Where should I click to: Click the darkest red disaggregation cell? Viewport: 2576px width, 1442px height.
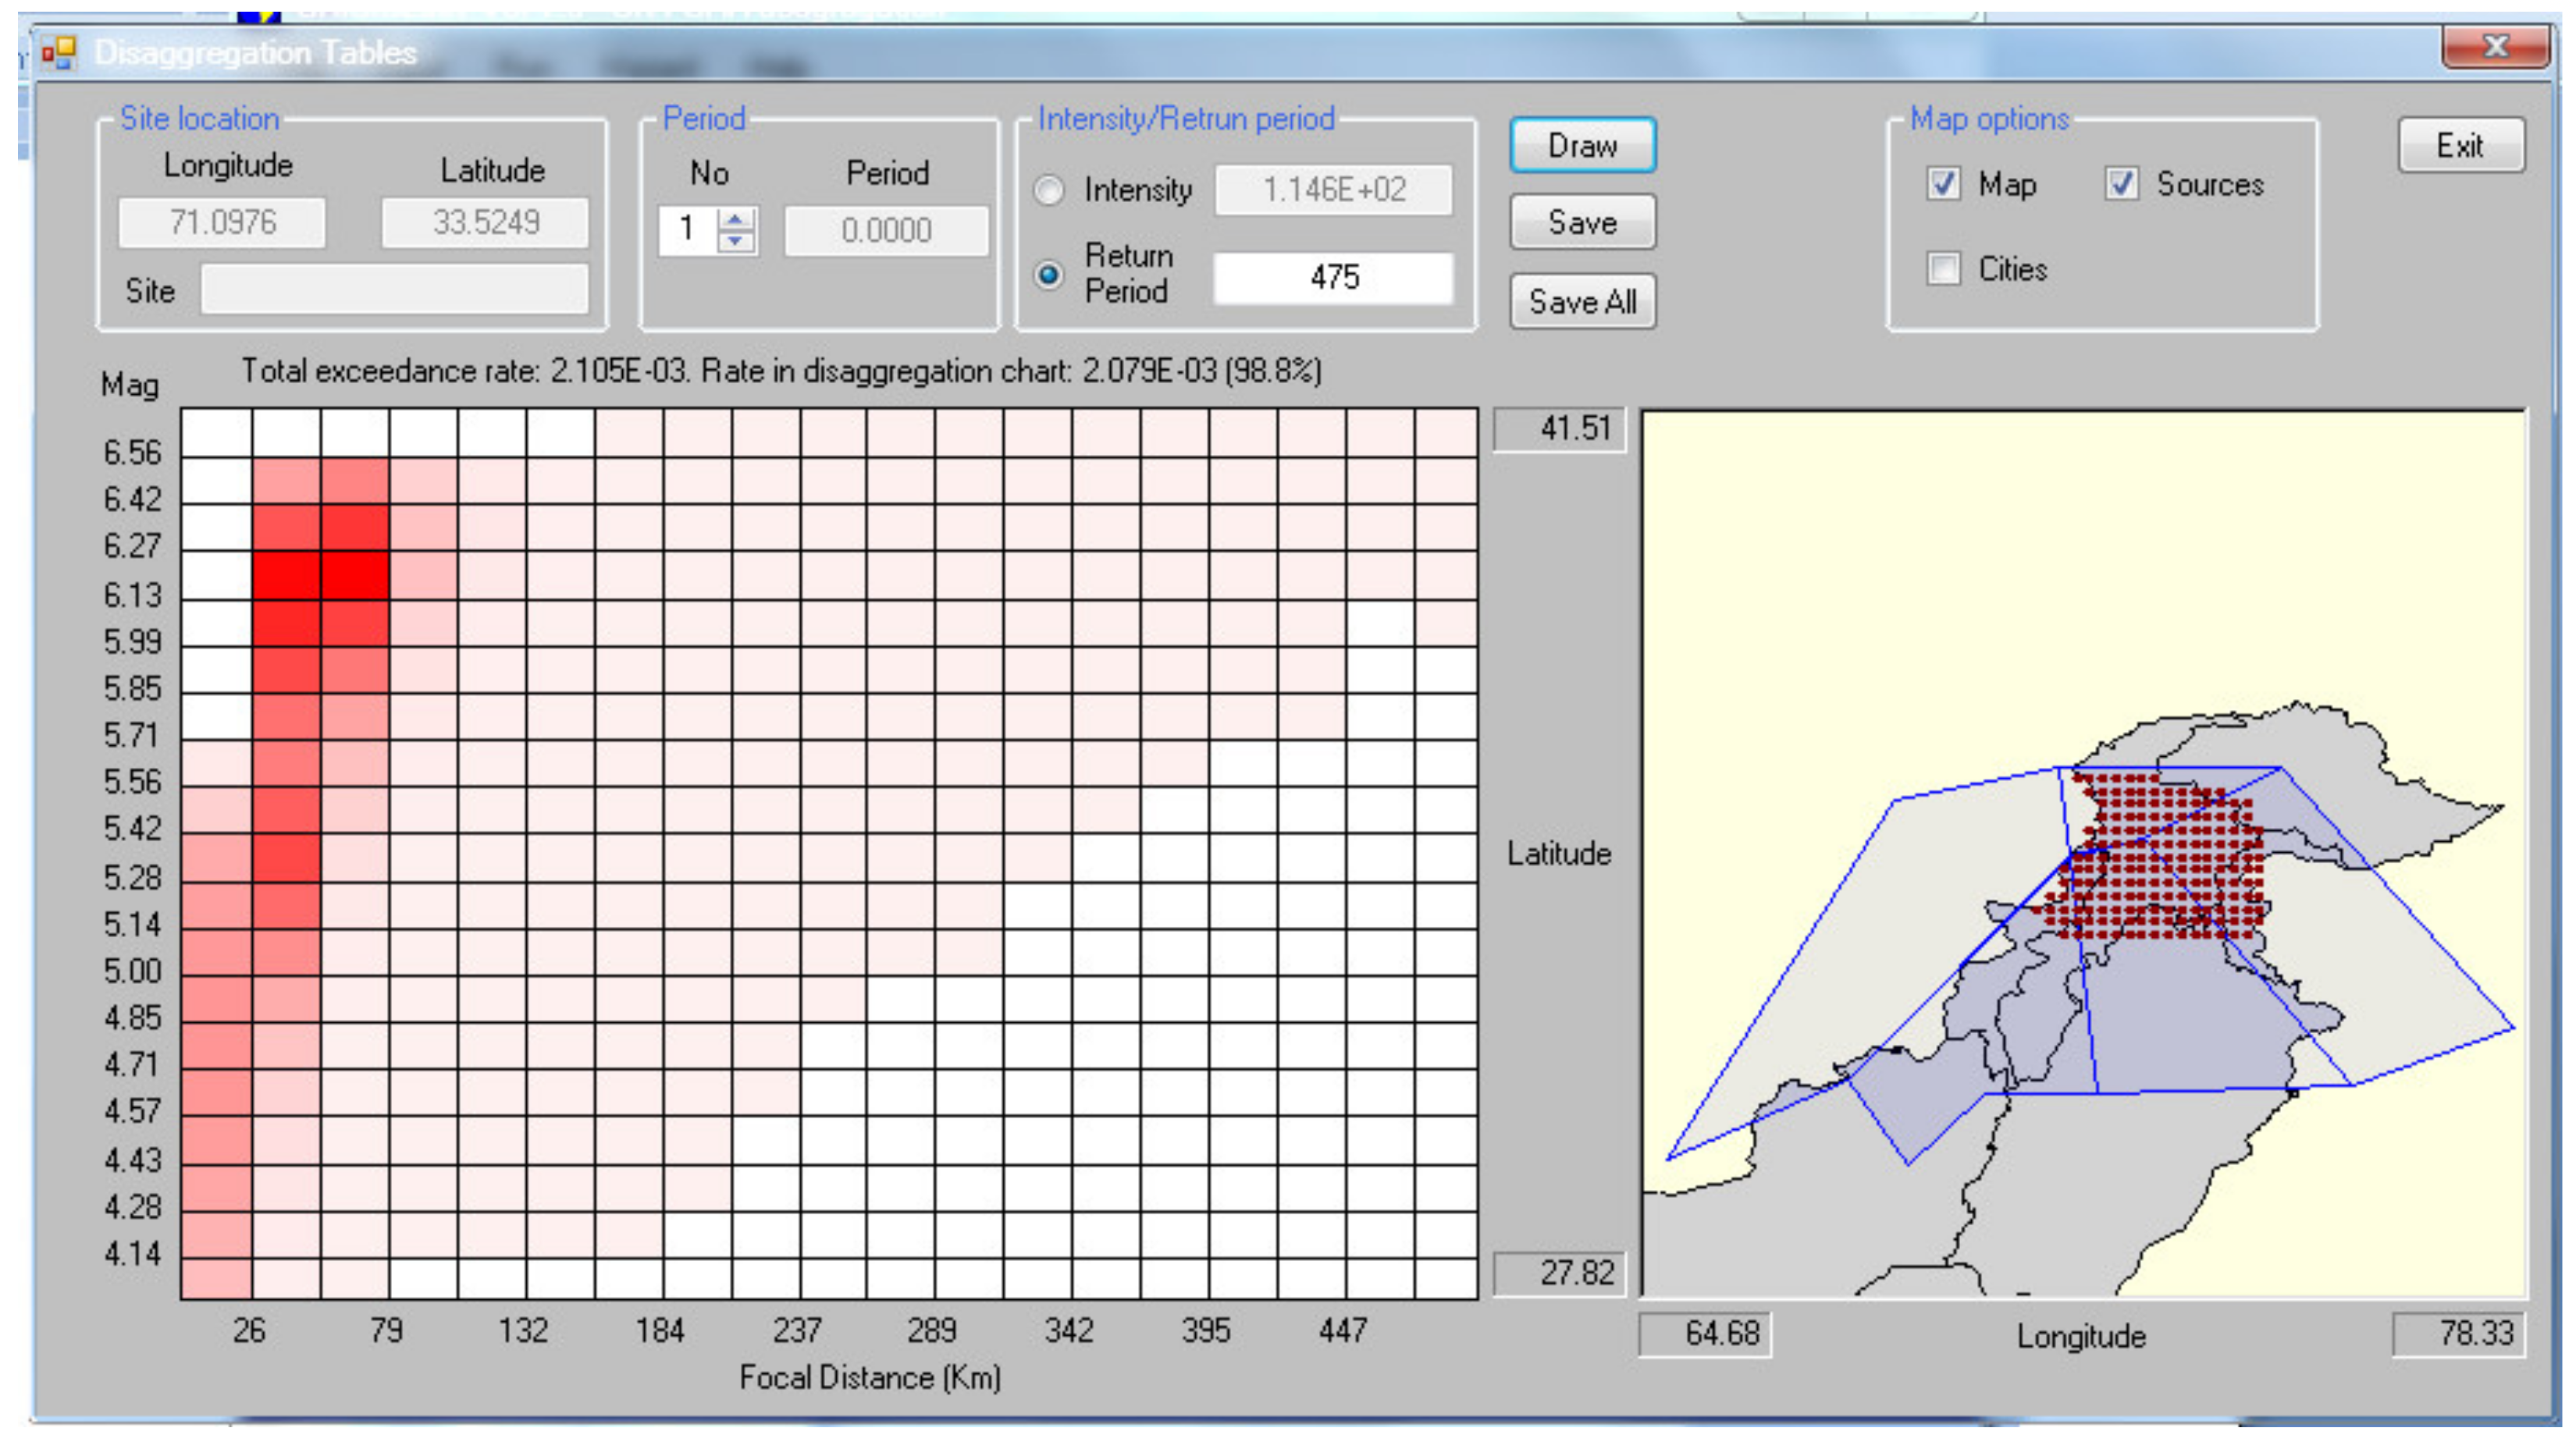click(x=355, y=576)
